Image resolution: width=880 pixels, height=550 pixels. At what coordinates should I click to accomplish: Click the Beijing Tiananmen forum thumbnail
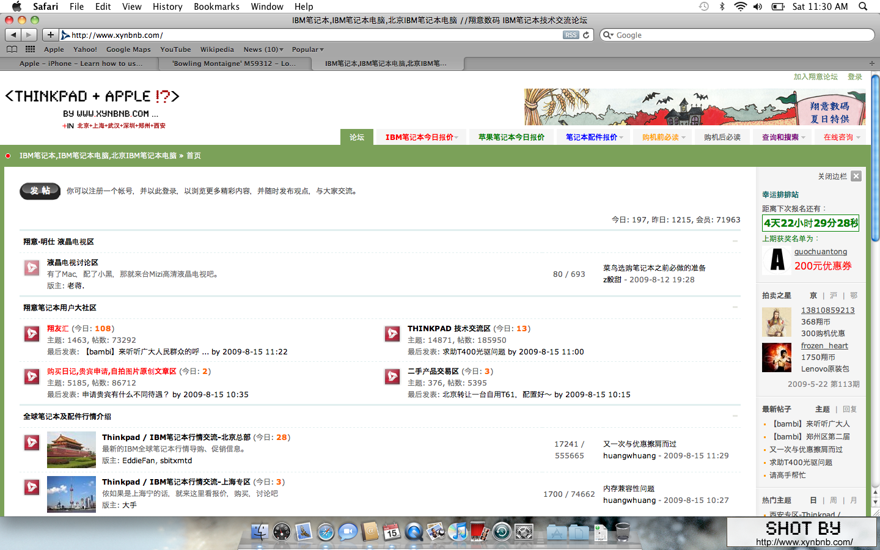tap(71, 449)
